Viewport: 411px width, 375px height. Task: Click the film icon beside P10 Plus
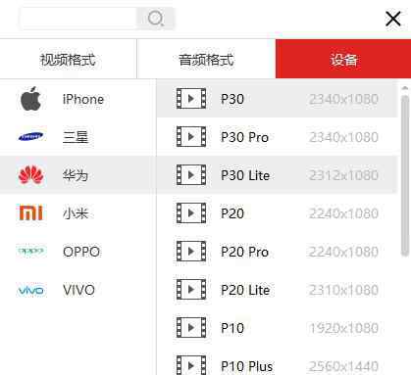click(191, 365)
